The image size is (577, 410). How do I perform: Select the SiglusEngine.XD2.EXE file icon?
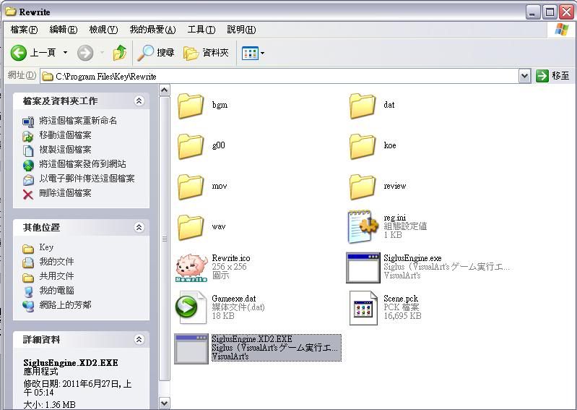point(191,348)
